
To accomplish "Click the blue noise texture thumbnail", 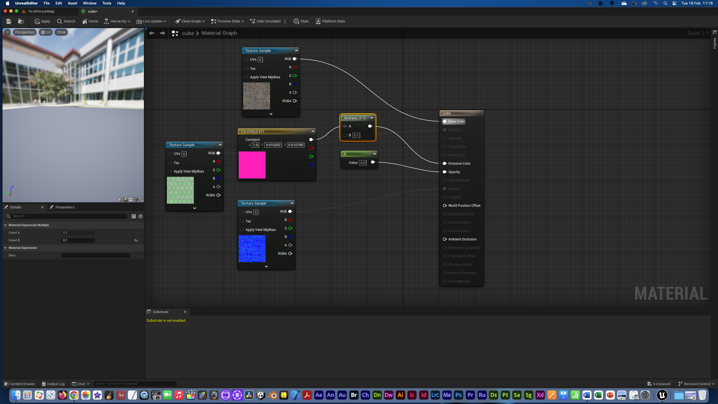I will tap(252, 249).
